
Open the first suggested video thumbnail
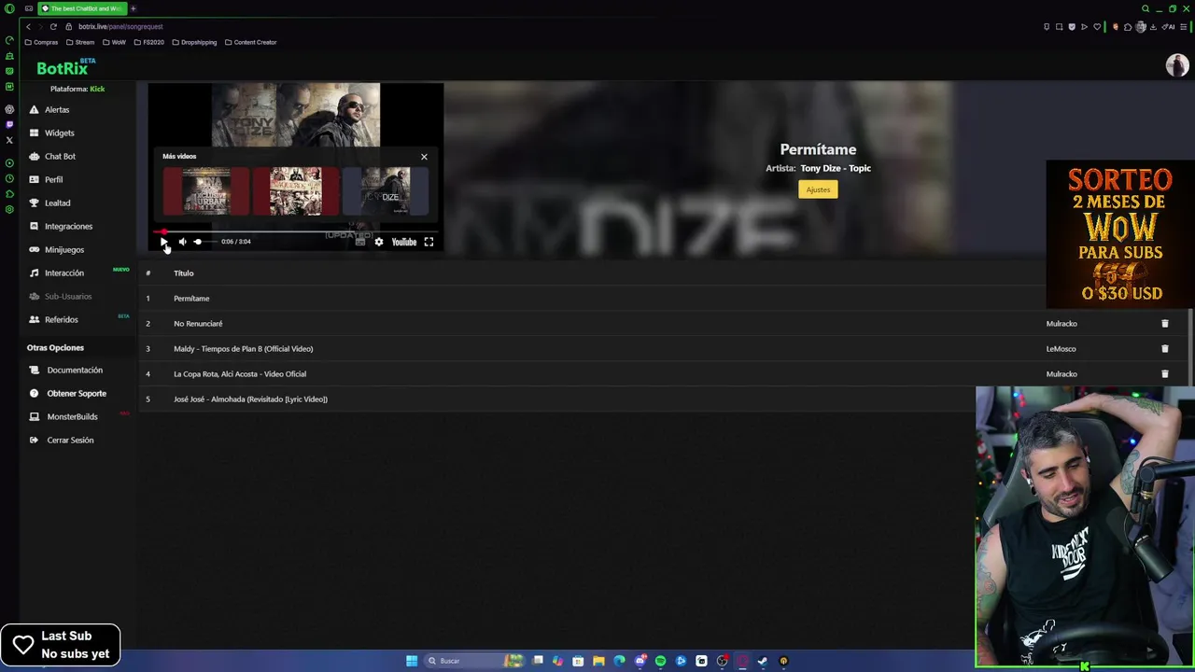pos(206,191)
